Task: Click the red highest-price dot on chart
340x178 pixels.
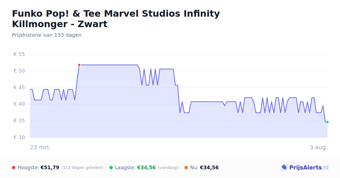Action: (79, 65)
